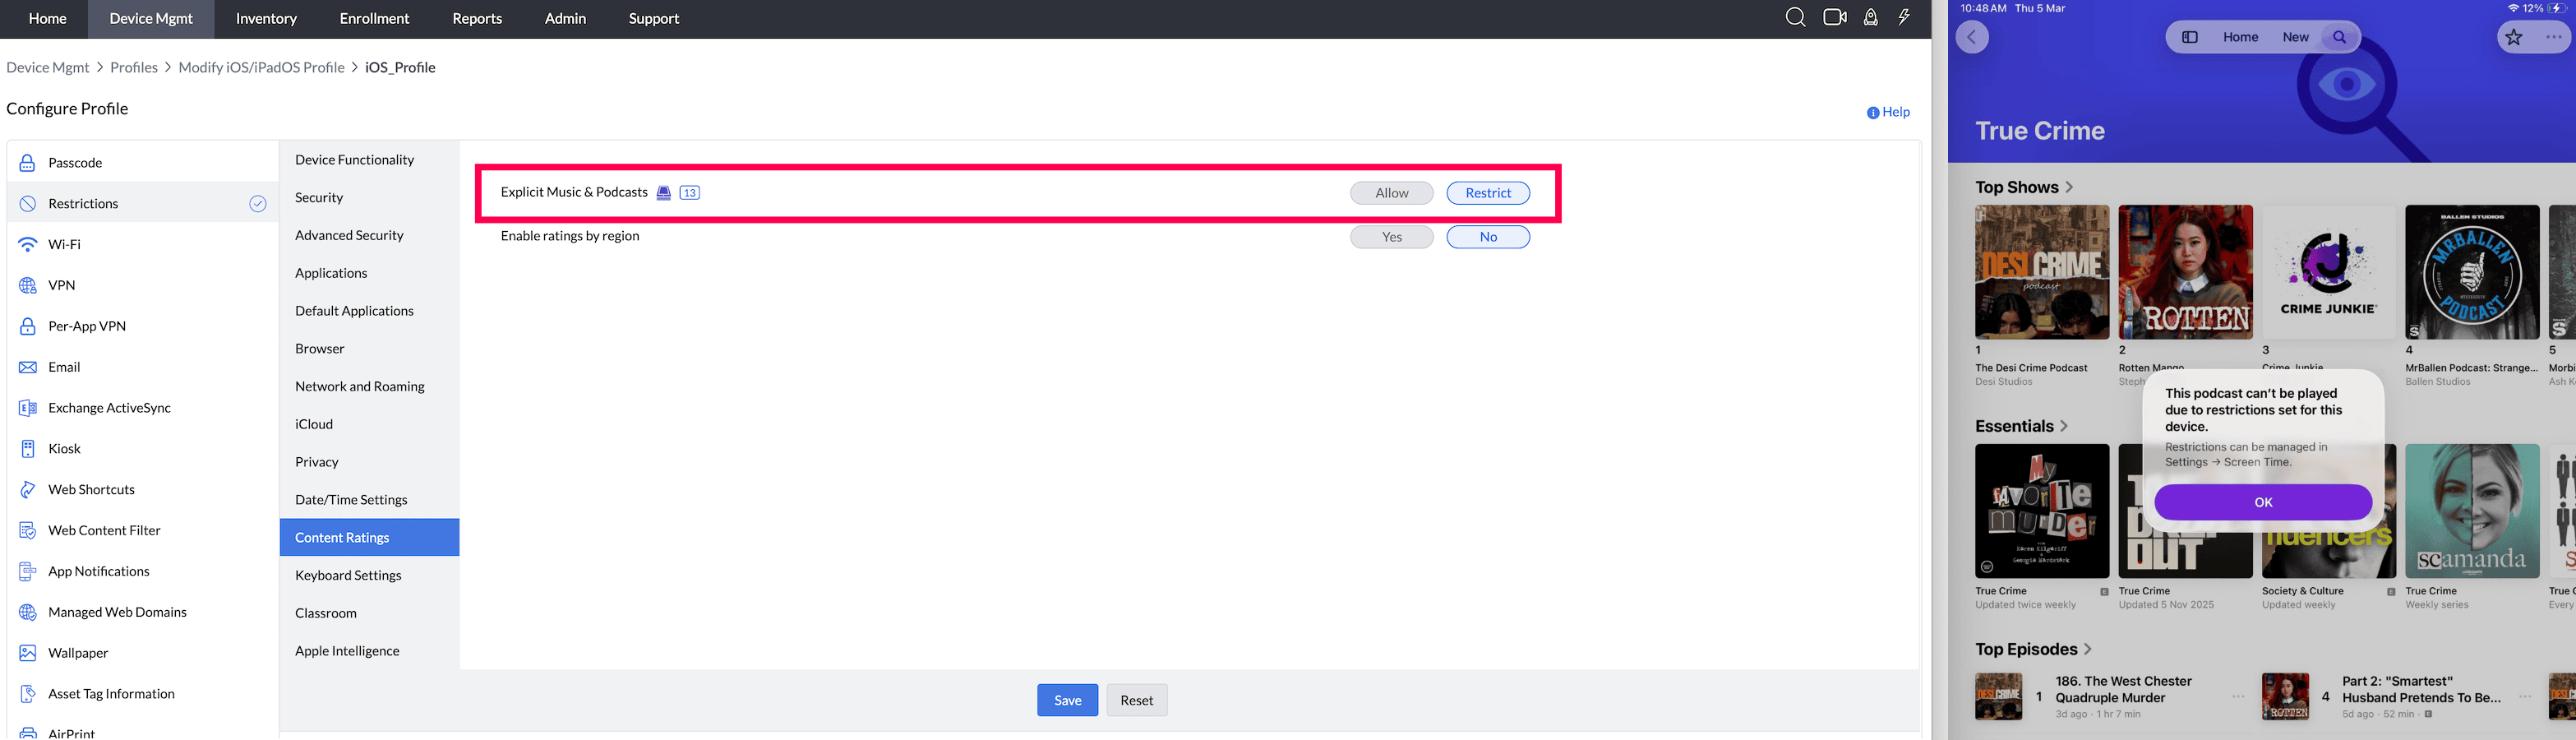2576x740 pixels.
Task: Click the Wallpaper image icon
Action: click(x=28, y=654)
